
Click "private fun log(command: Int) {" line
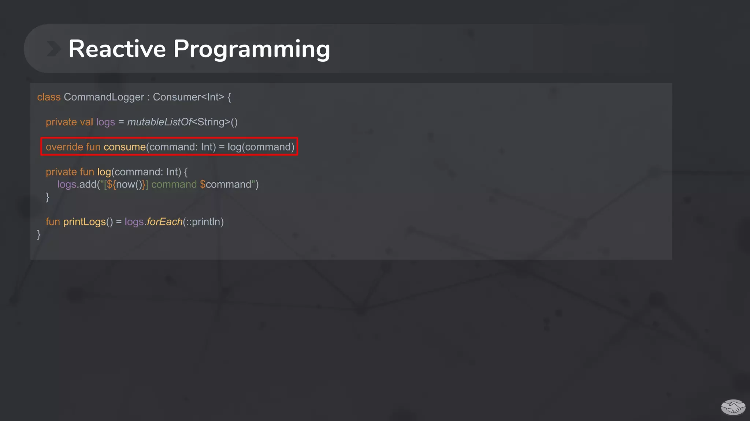[117, 172]
